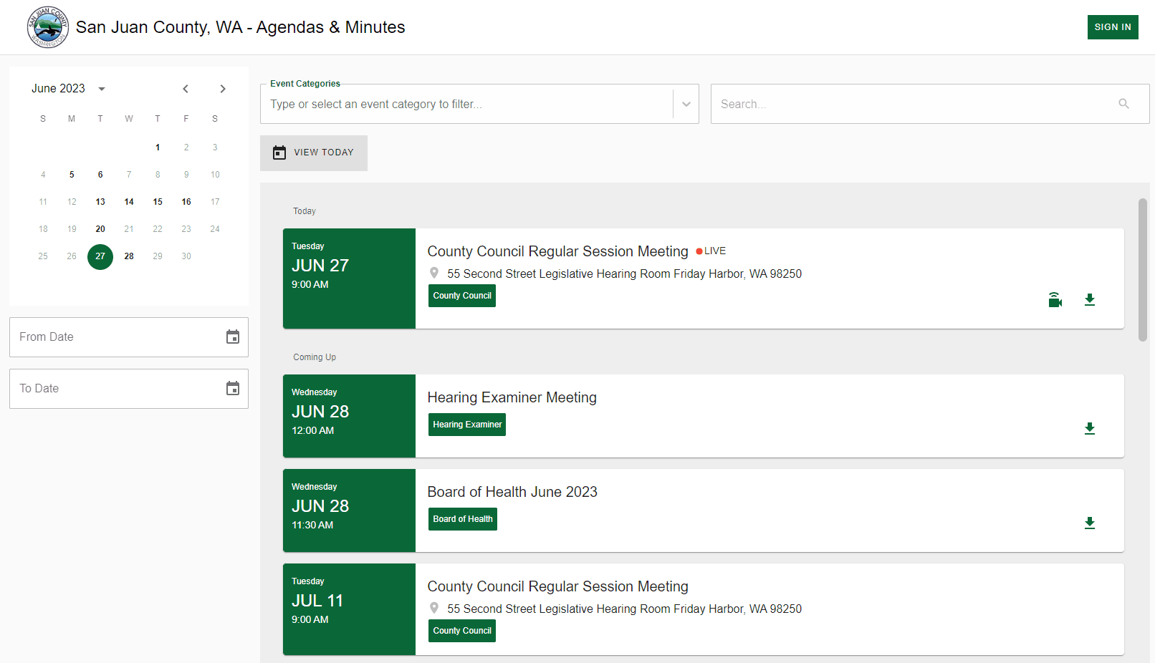Go to next month with right chevron

(223, 88)
